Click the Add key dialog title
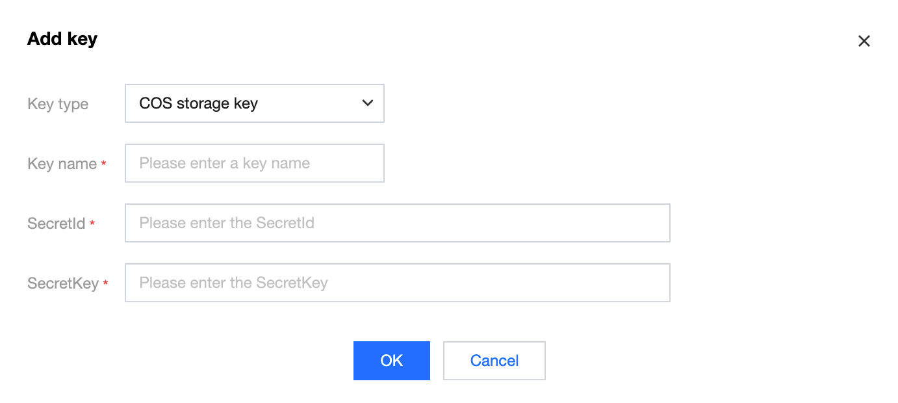This screenshot has width=898, height=403. point(62,39)
